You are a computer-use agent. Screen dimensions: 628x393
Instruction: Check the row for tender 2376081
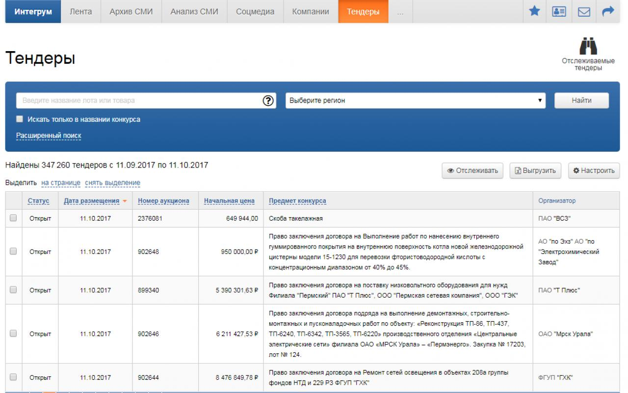[13, 218]
